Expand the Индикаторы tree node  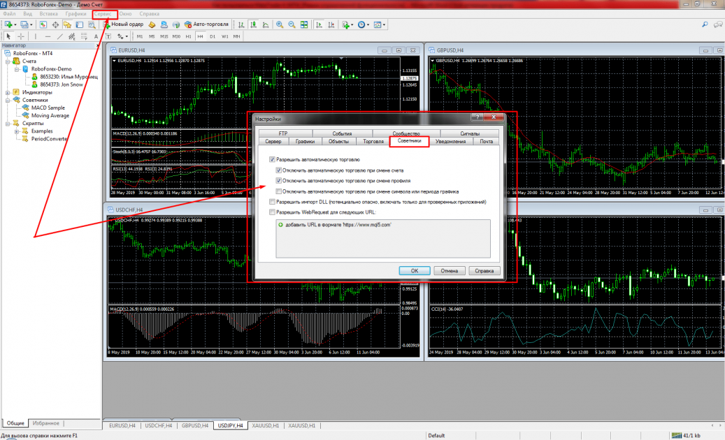click(8, 92)
